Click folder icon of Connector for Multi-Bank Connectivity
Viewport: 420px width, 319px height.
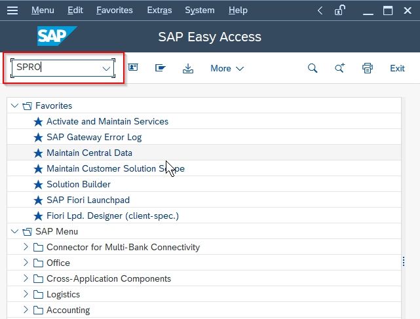point(38,248)
